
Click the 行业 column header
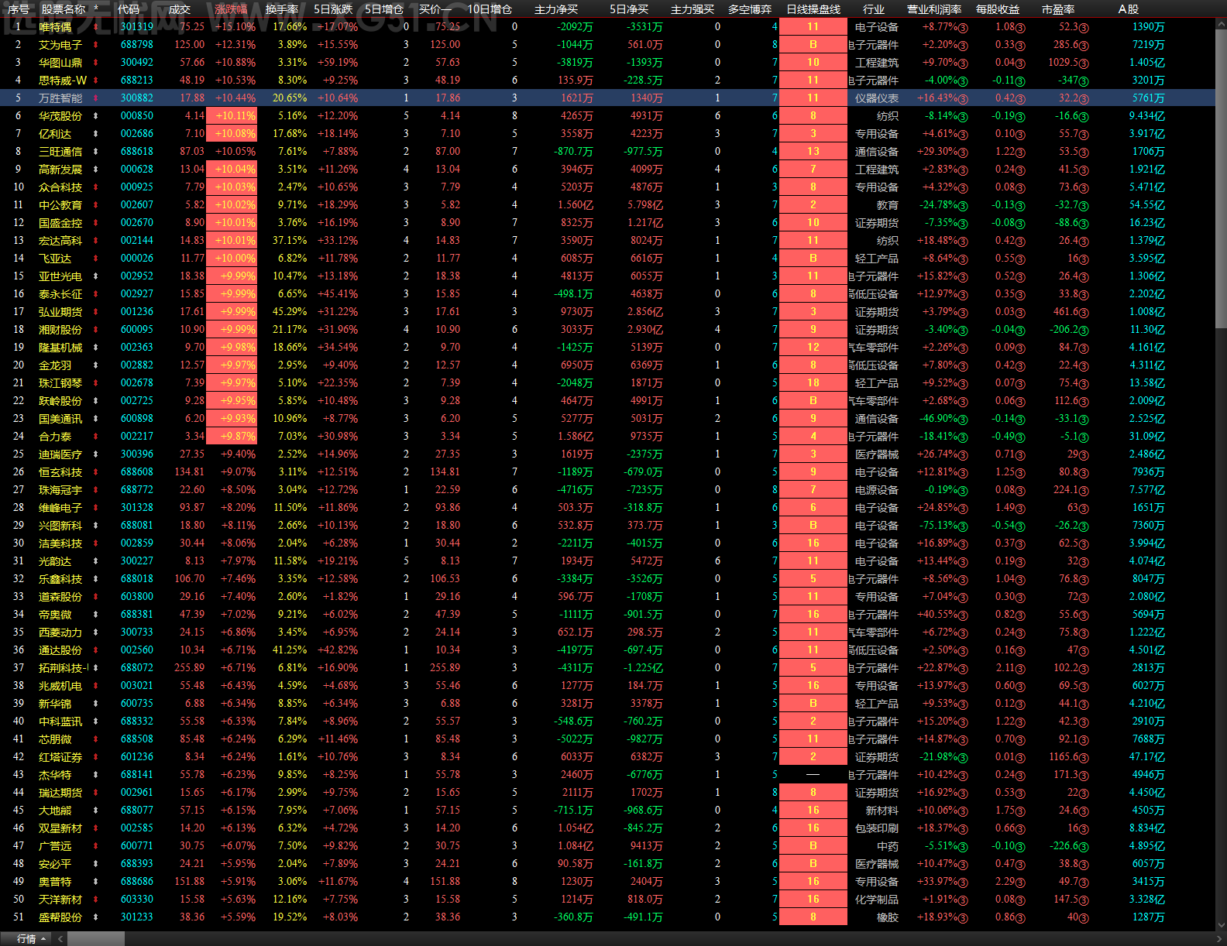874,9
